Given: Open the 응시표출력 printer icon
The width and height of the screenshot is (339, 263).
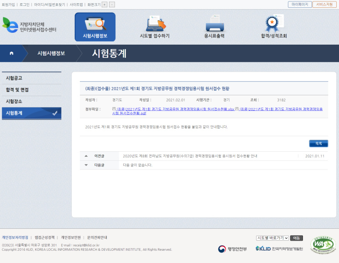Looking at the screenshot, I should [215, 23].
